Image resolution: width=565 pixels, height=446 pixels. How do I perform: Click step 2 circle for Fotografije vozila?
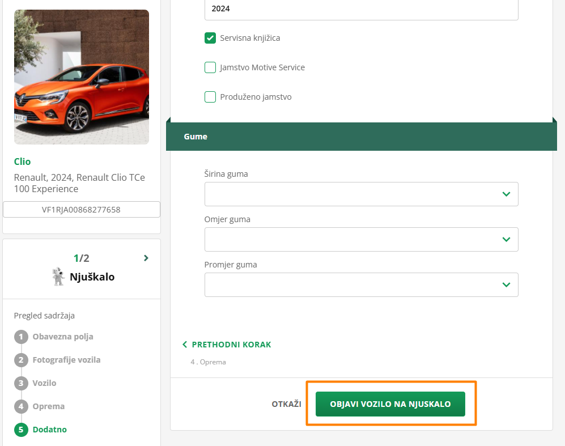21,360
